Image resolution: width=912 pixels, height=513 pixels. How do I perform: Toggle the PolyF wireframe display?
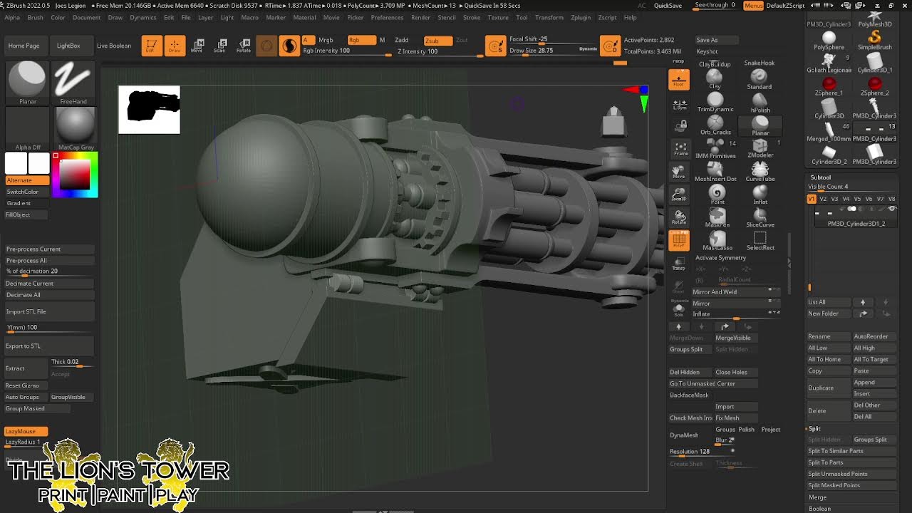click(x=679, y=241)
